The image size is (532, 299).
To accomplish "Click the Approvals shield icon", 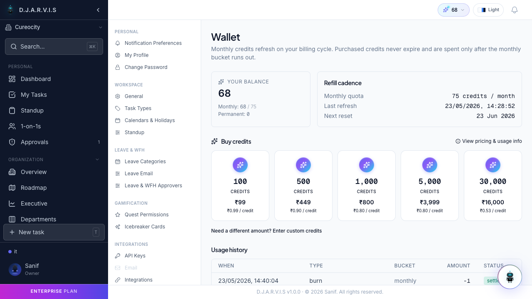I will (12, 142).
